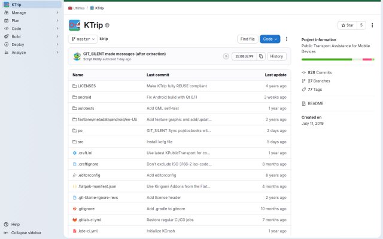Open the commit History button
This screenshot has height=239, width=383.
tap(276, 56)
